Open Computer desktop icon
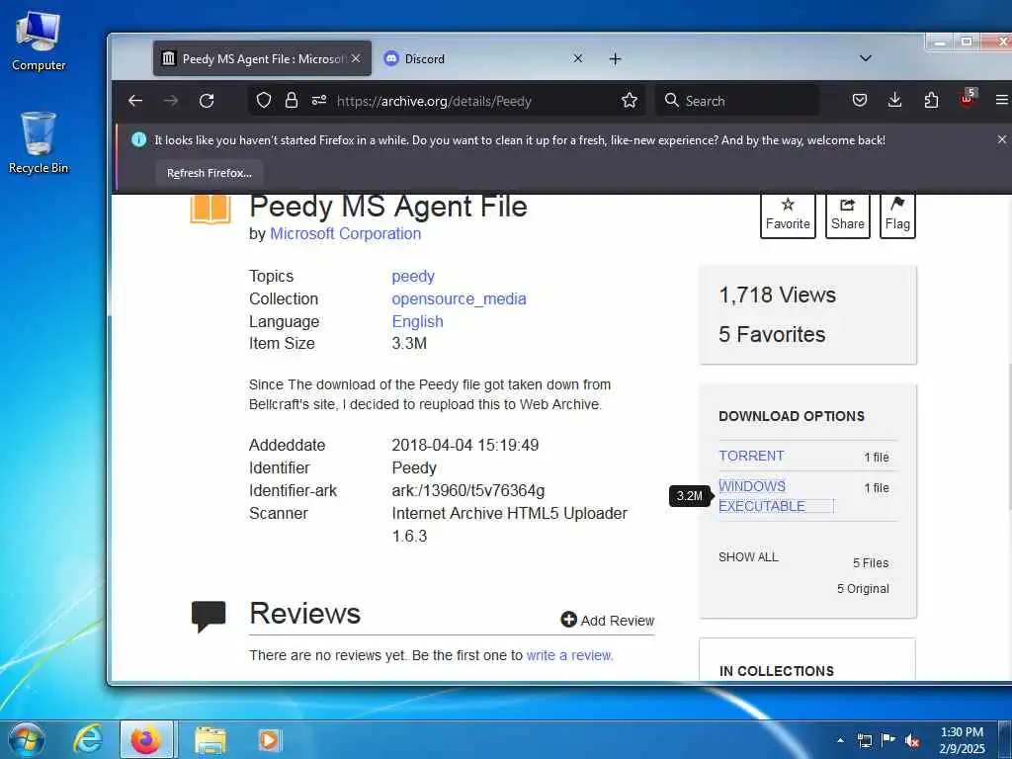 point(39,41)
